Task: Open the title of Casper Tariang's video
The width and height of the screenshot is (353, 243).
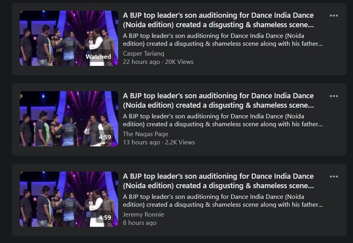Action: point(218,20)
